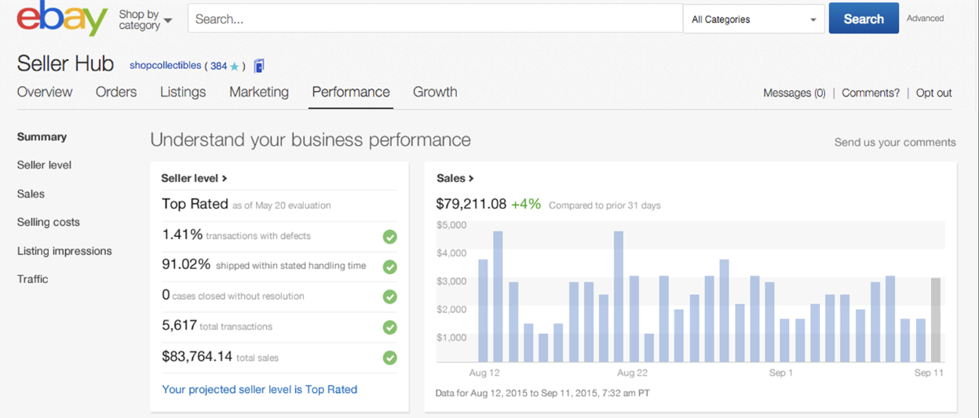Click green checkmark for total sales row
The width and height of the screenshot is (979, 418).
click(x=389, y=358)
